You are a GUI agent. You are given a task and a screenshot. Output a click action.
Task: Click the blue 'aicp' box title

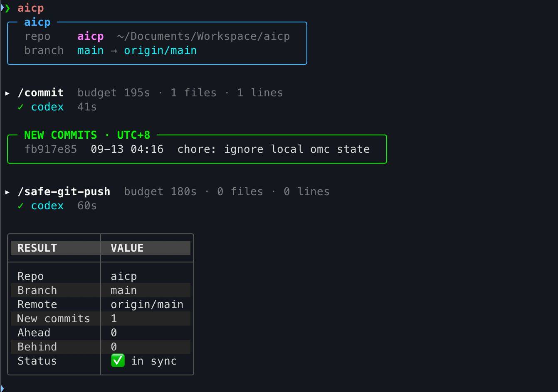point(37,22)
